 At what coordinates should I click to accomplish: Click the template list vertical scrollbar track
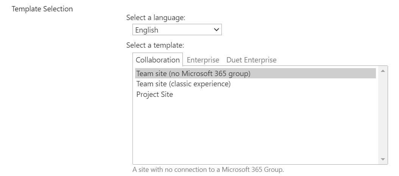tap(382, 114)
